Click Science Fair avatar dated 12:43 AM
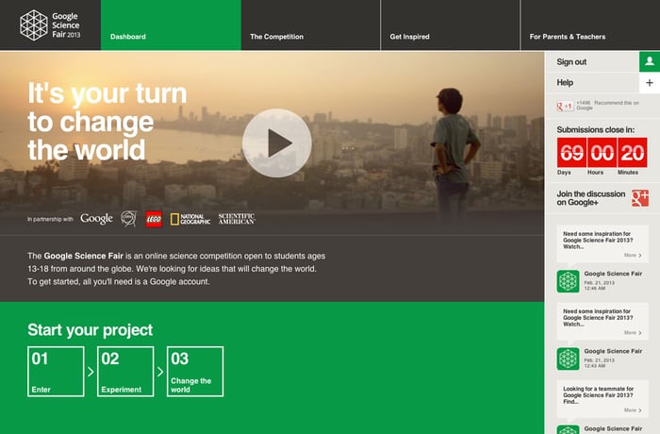 tap(568, 359)
